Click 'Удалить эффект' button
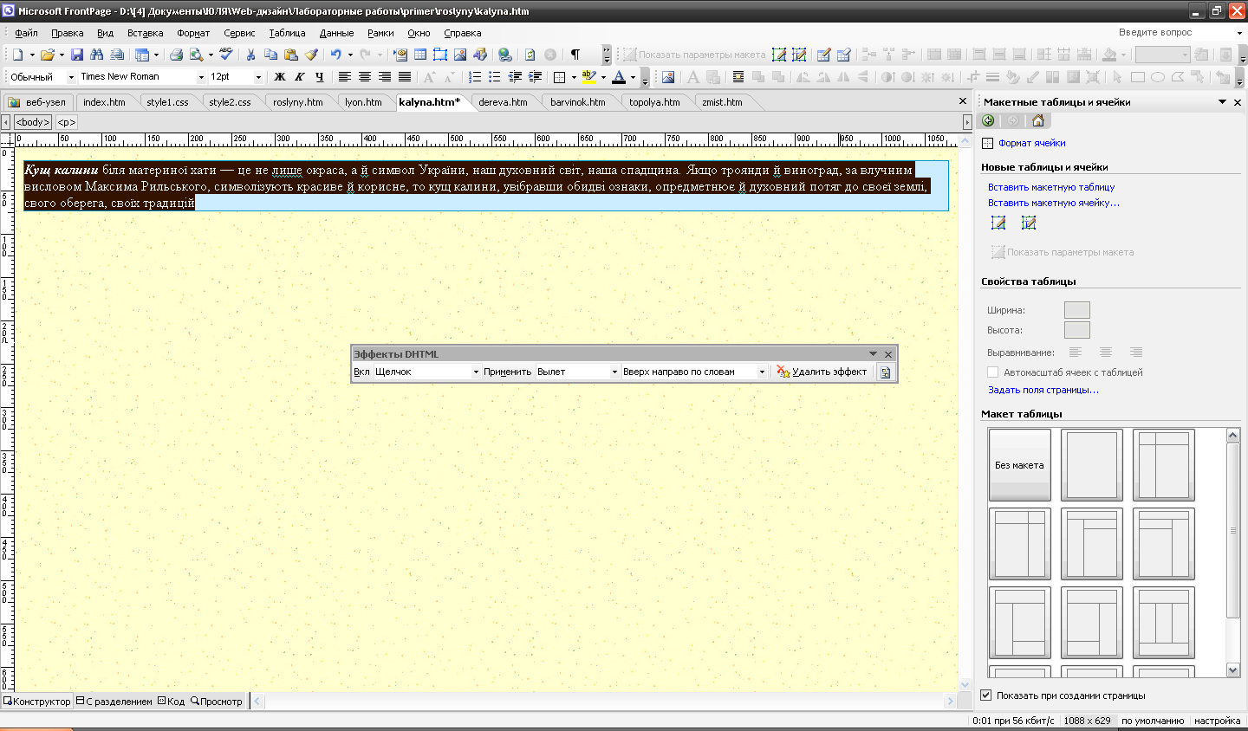The image size is (1248, 731). click(x=821, y=372)
